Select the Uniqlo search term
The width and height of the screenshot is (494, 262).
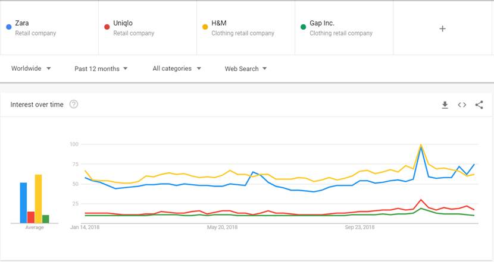coord(123,23)
